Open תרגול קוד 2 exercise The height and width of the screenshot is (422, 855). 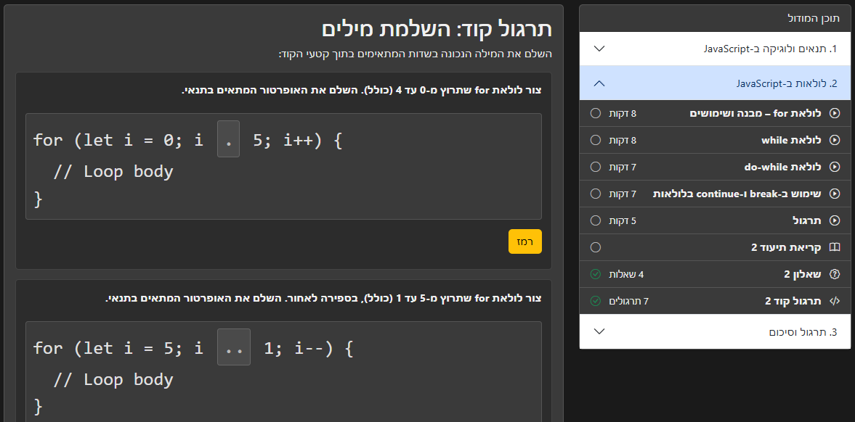[x=715, y=301]
